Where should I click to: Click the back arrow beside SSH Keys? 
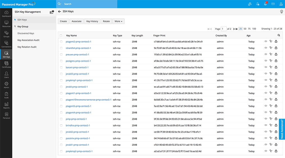click(59, 12)
